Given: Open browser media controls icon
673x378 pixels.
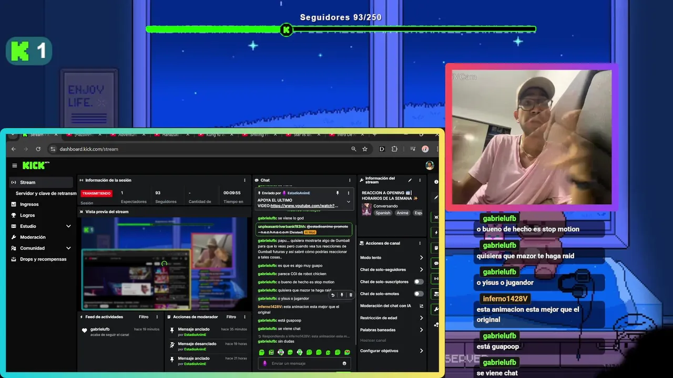Looking at the screenshot, I should [x=413, y=149].
